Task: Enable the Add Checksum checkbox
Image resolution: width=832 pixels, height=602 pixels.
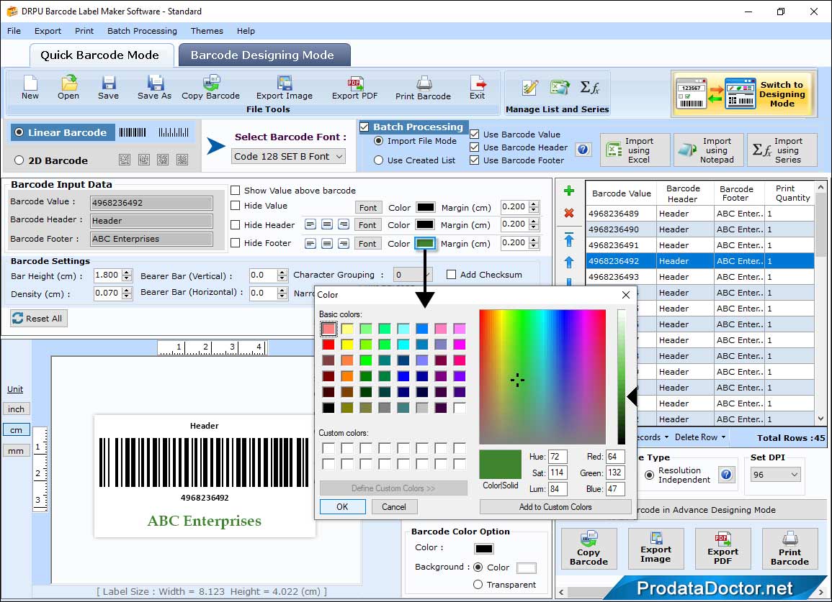Action: point(451,275)
